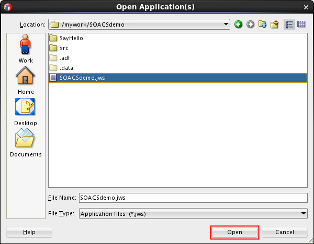Switch to details table view
The width and height of the screenshot is (314, 244).
click(x=301, y=25)
